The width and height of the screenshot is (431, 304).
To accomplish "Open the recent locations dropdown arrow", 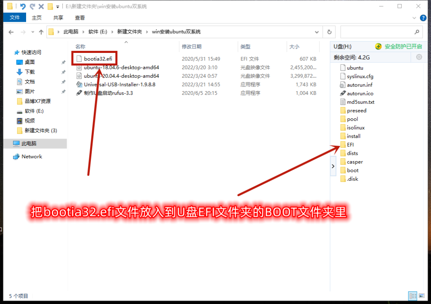I will pos(32,32).
